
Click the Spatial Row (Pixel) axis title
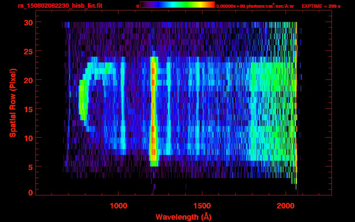[12, 103]
